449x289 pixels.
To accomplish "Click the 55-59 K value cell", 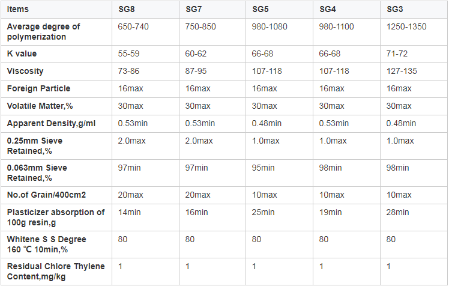I will [128, 54].
